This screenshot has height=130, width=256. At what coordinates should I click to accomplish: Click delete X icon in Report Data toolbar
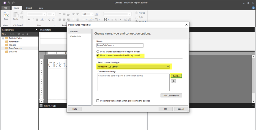pyautogui.click(x=19, y=34)
